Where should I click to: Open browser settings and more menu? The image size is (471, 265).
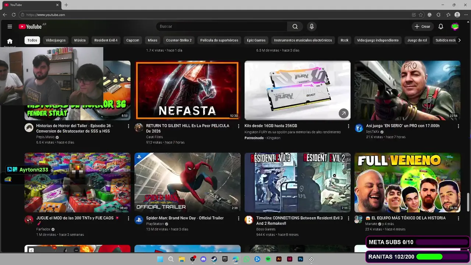click(x=466, y=15)
